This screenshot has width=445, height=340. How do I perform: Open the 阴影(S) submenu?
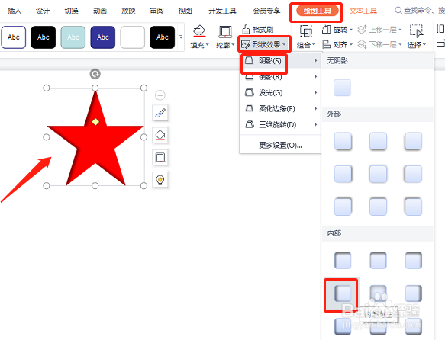coord(281,60)
